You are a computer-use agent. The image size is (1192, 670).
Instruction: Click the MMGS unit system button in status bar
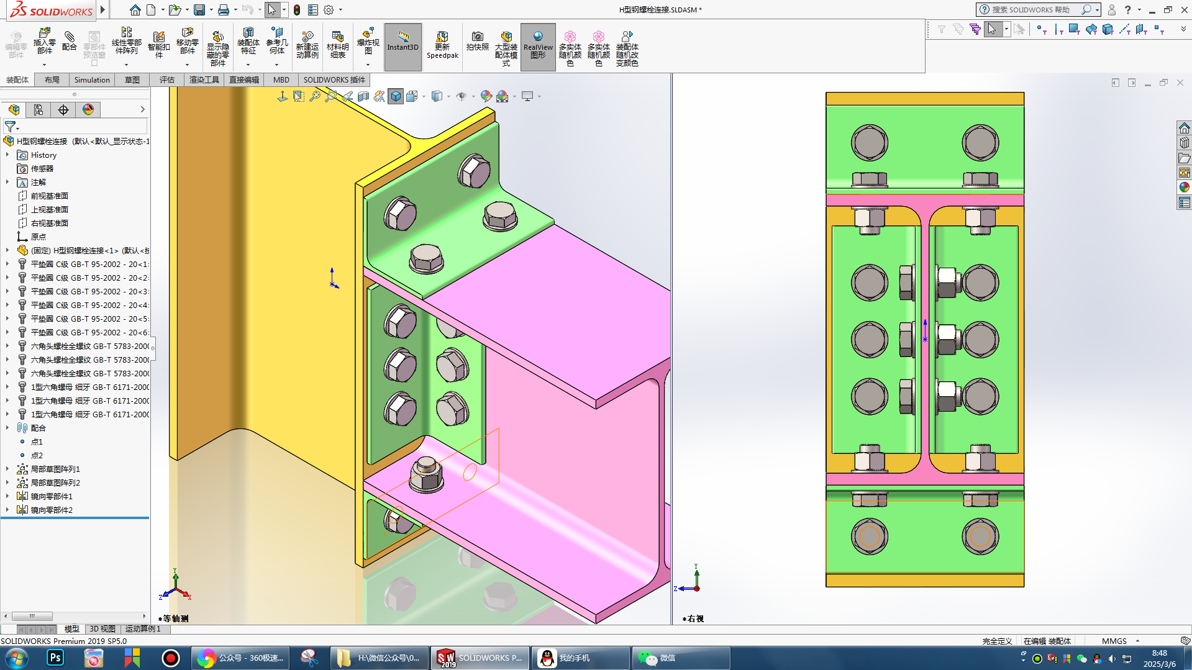(x=1114, y=641)
